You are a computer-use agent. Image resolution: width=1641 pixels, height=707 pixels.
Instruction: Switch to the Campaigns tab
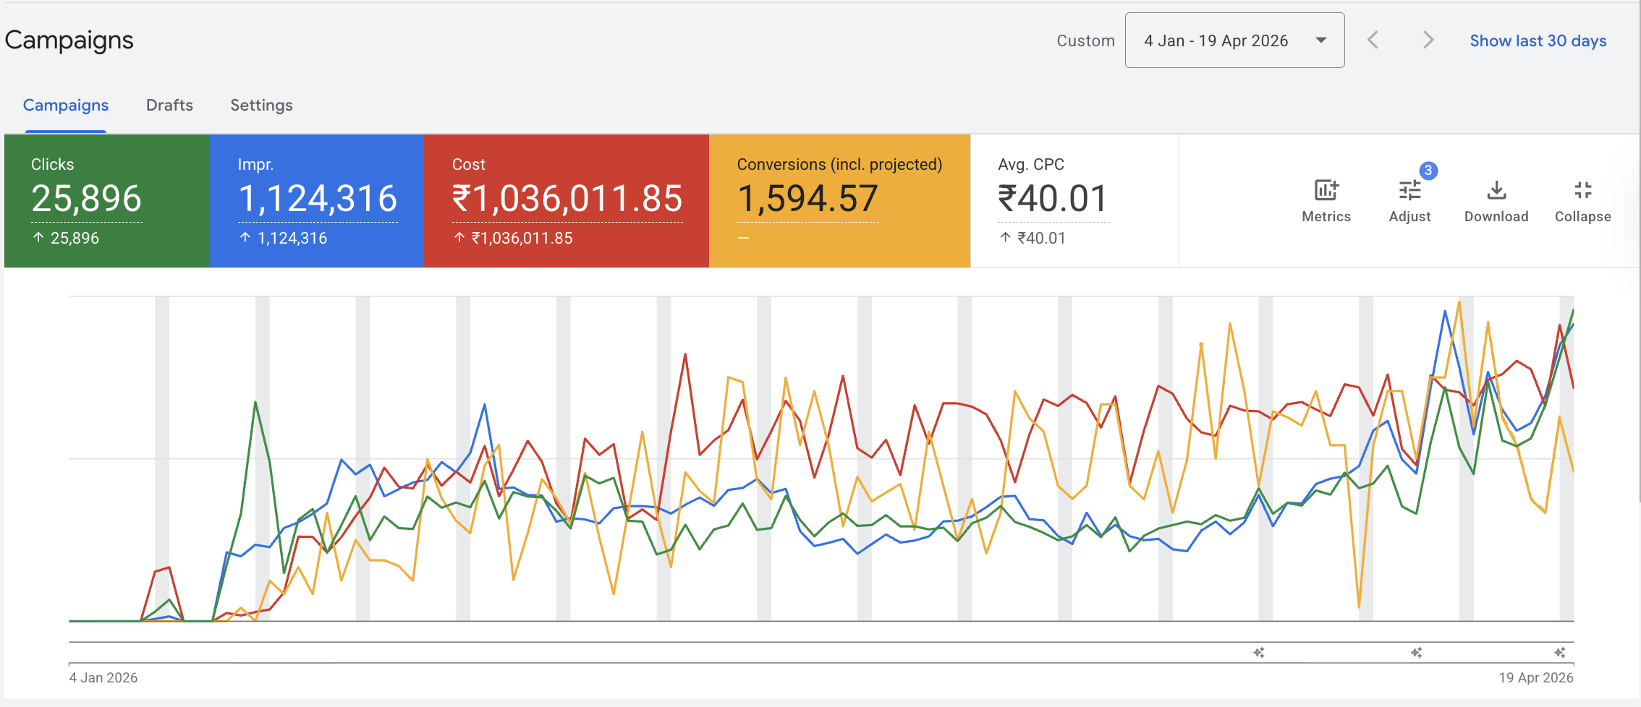pos(66,106)
